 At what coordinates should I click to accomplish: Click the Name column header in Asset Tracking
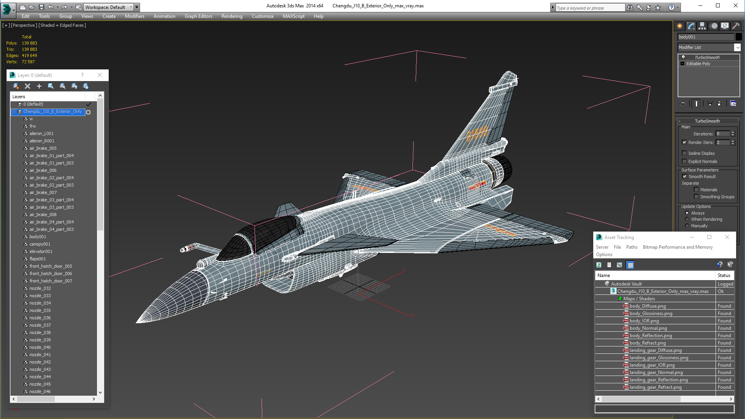[655, 275]
